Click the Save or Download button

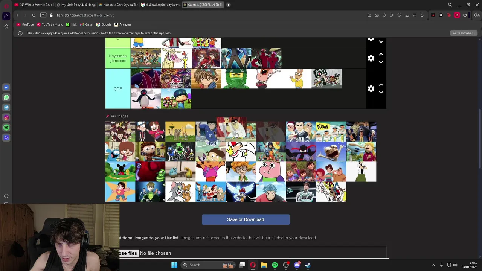coord(246,219)
